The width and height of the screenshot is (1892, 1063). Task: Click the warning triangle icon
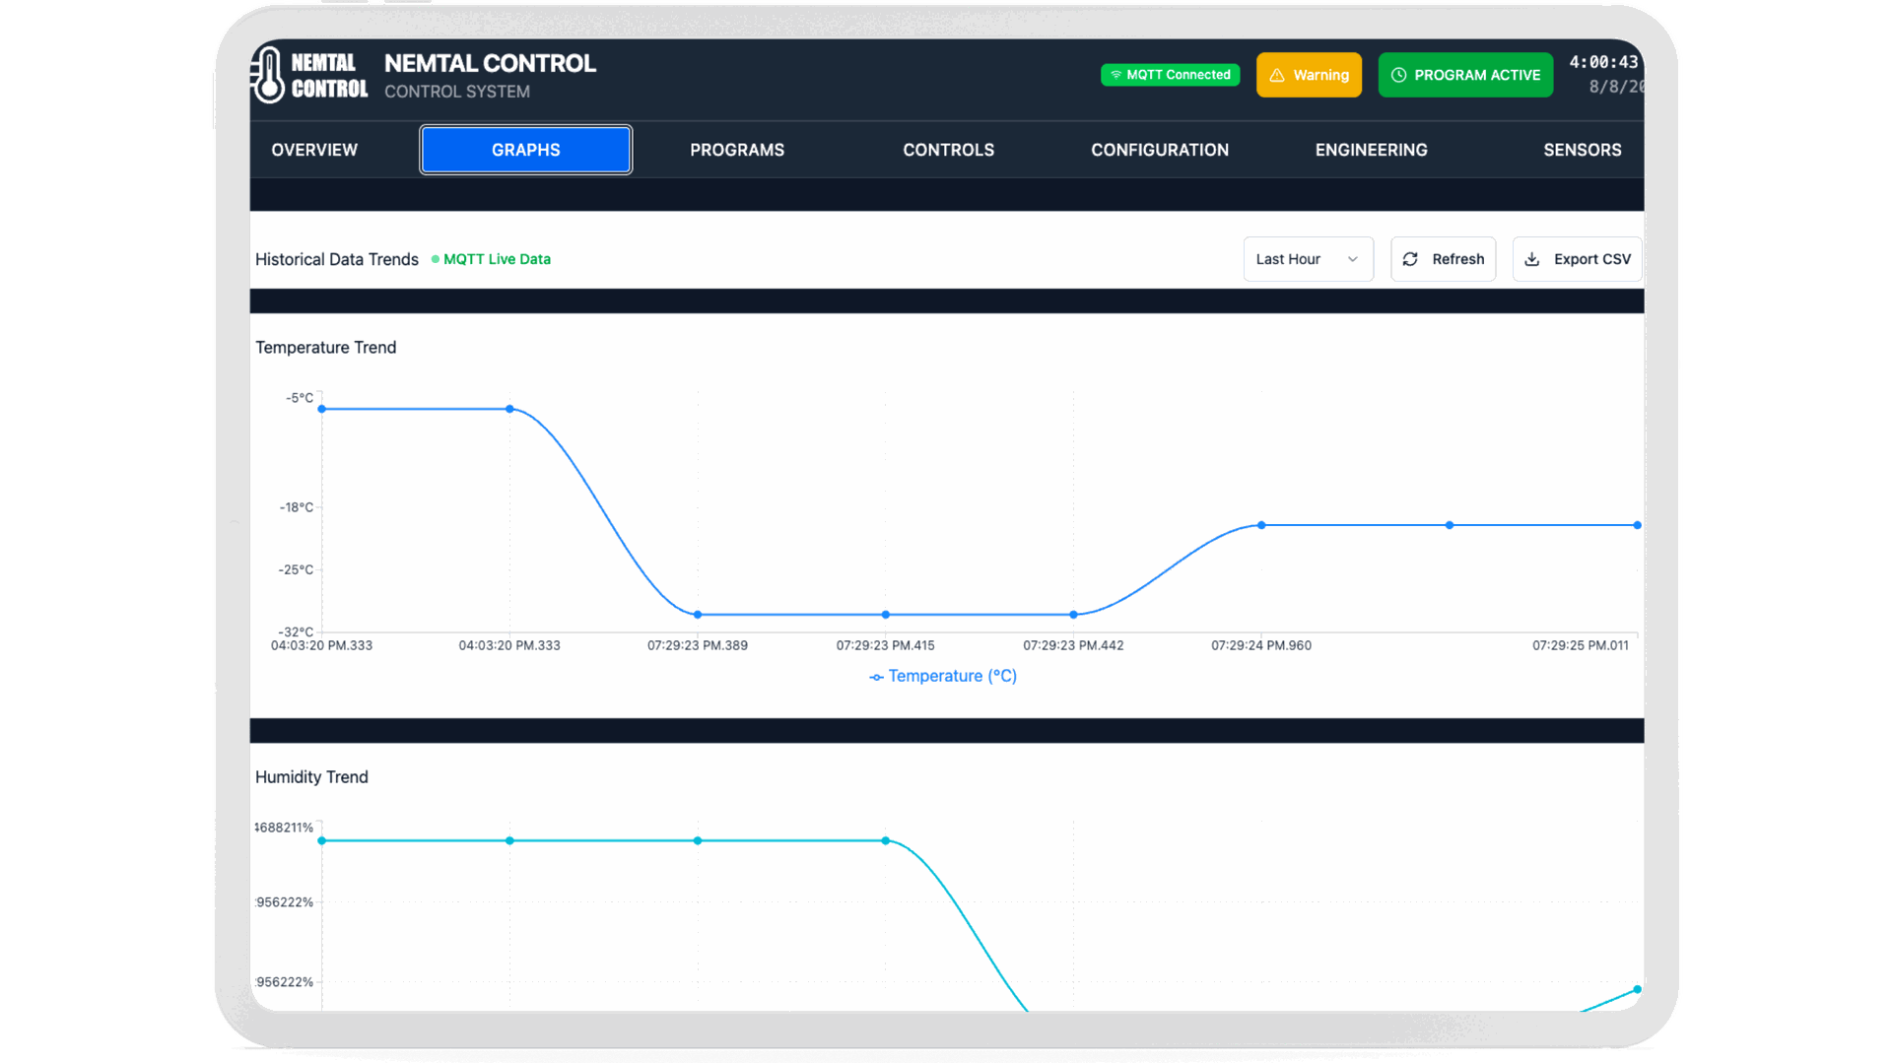pyautogui.click(x=1277, y=76)
